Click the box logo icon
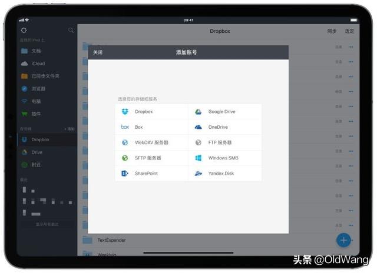 click(x=125, y=126)
